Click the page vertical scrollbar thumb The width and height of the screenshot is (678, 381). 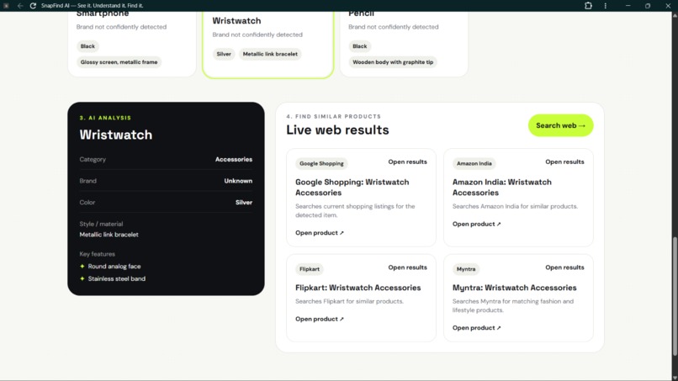tap(675, 296)
